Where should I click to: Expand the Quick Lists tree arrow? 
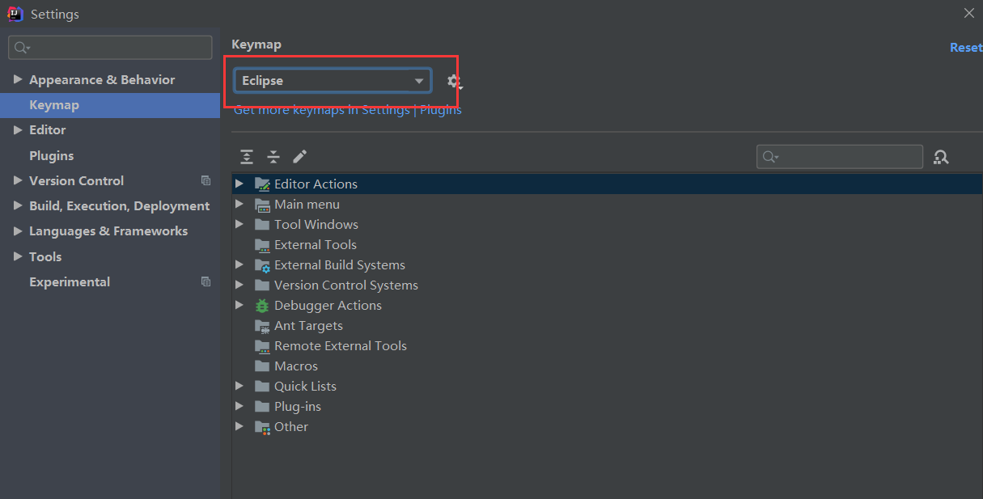pyautogui.click(x=239, y=387)
